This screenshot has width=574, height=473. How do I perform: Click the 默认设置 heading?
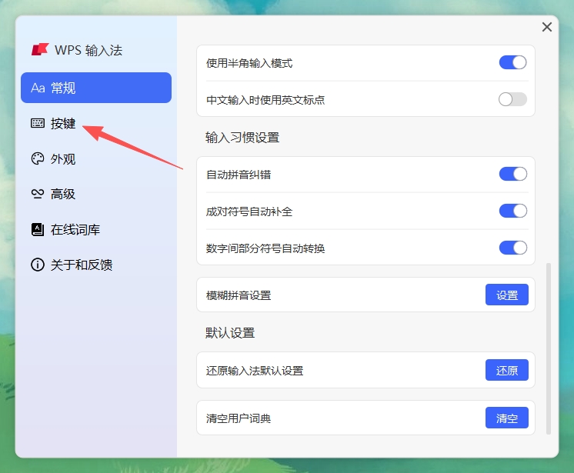pos(230,333)
